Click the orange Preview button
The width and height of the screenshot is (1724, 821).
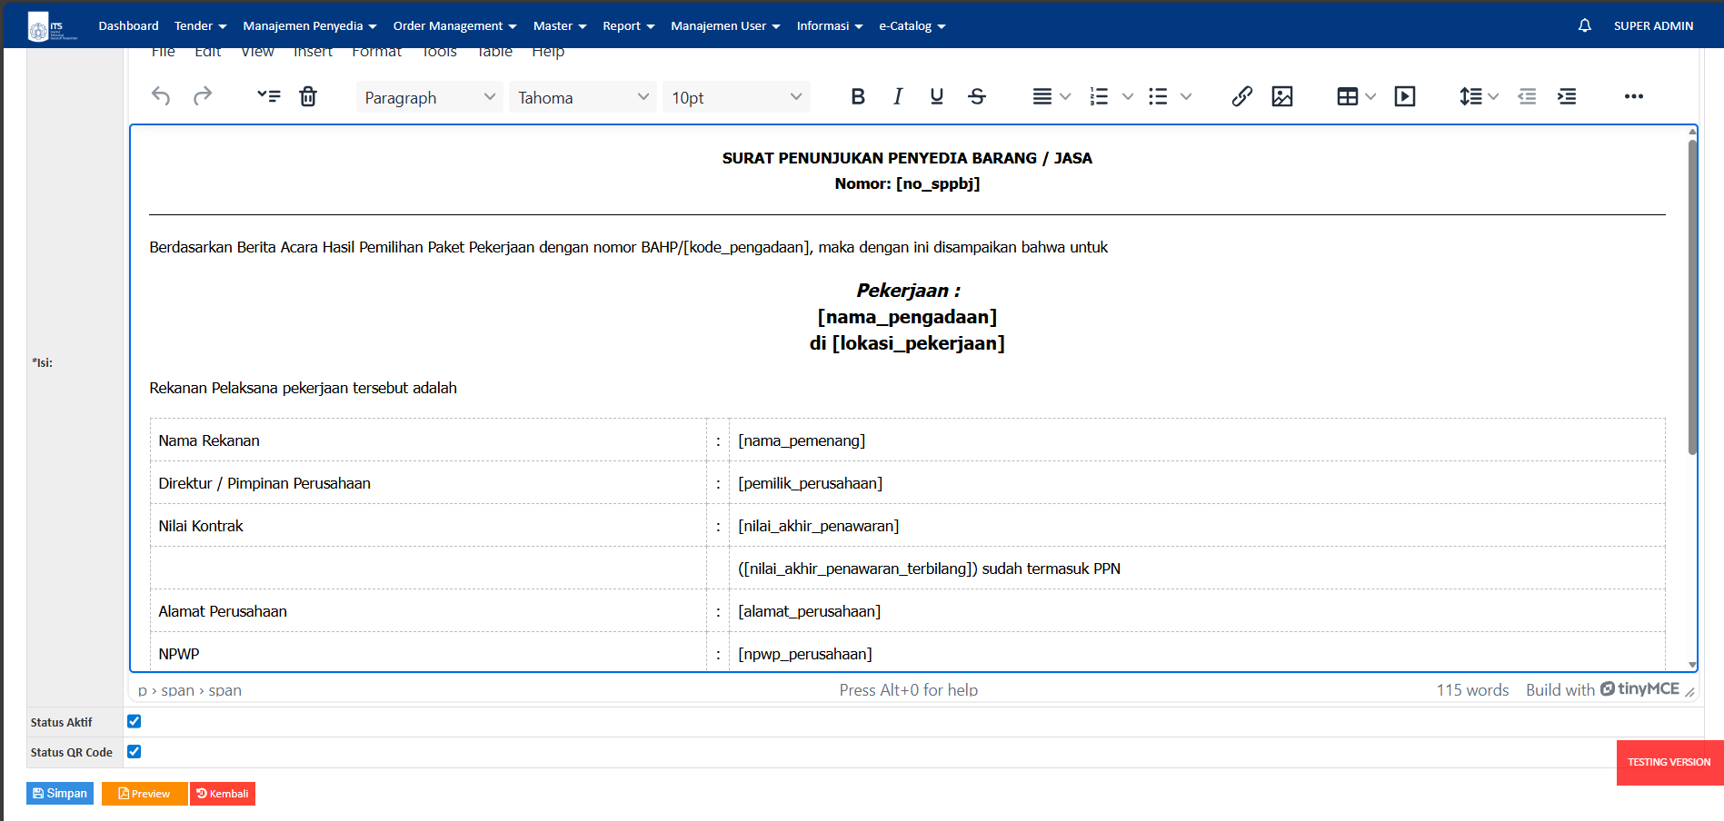tap(144, 793)
